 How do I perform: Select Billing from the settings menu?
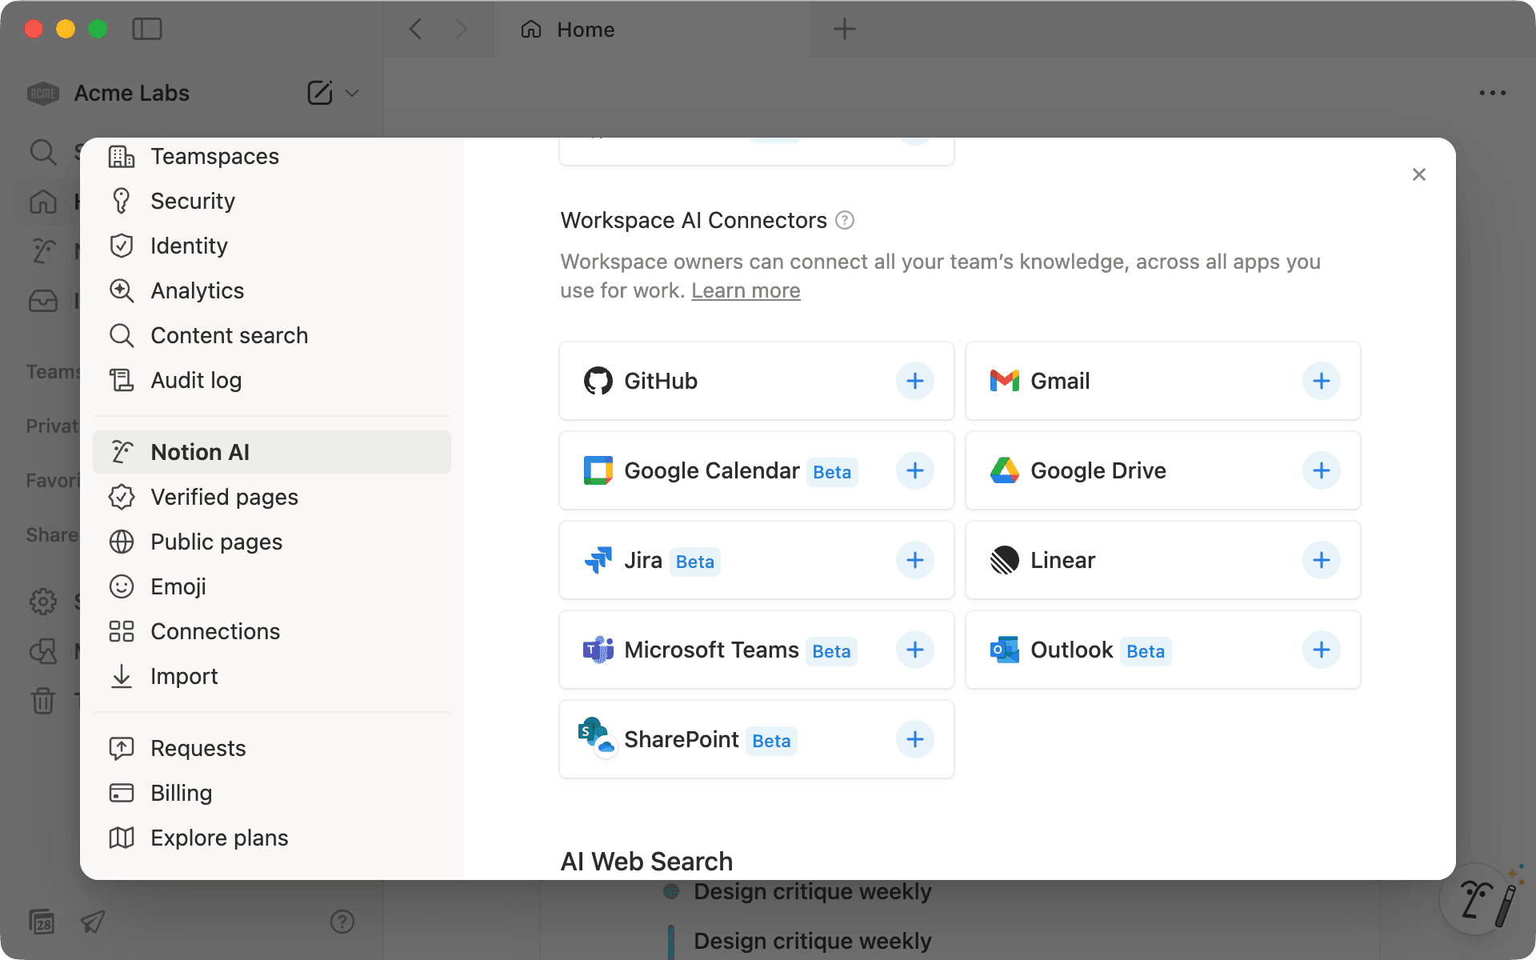(x=182, y=793)
